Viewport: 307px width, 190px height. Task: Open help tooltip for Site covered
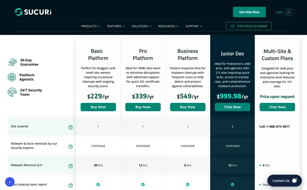click(71, 128)
